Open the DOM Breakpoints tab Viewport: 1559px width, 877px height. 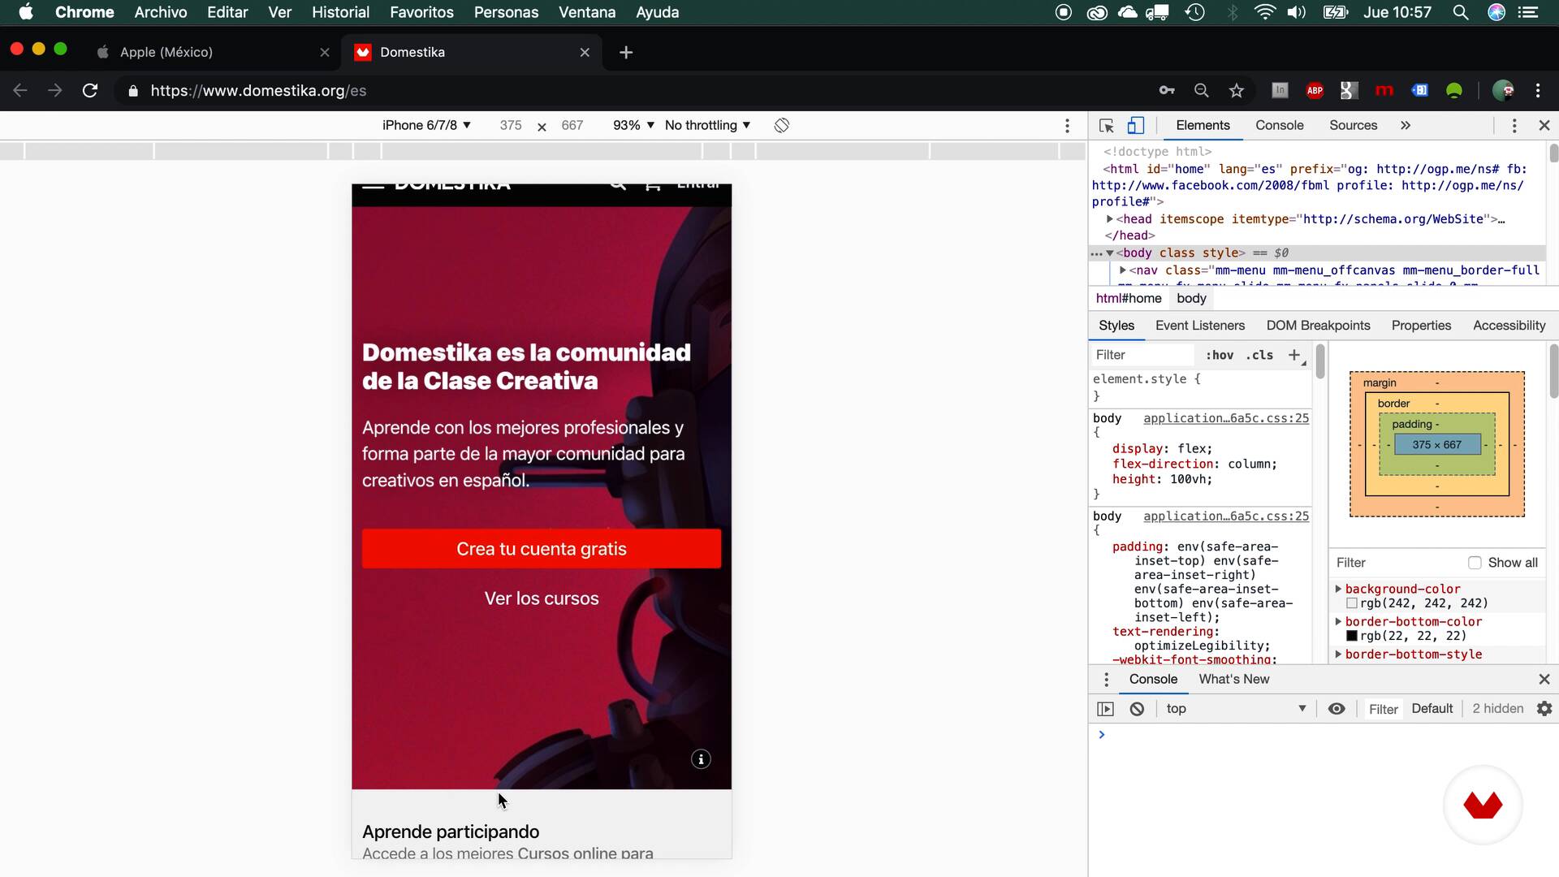(x=1318, y=326)
